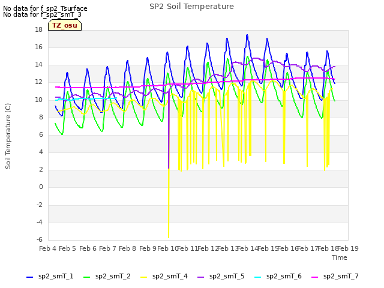The image size is (384, 288).
Task: Click the -2 y-axis tick label
Action: [x=40, y=205]
